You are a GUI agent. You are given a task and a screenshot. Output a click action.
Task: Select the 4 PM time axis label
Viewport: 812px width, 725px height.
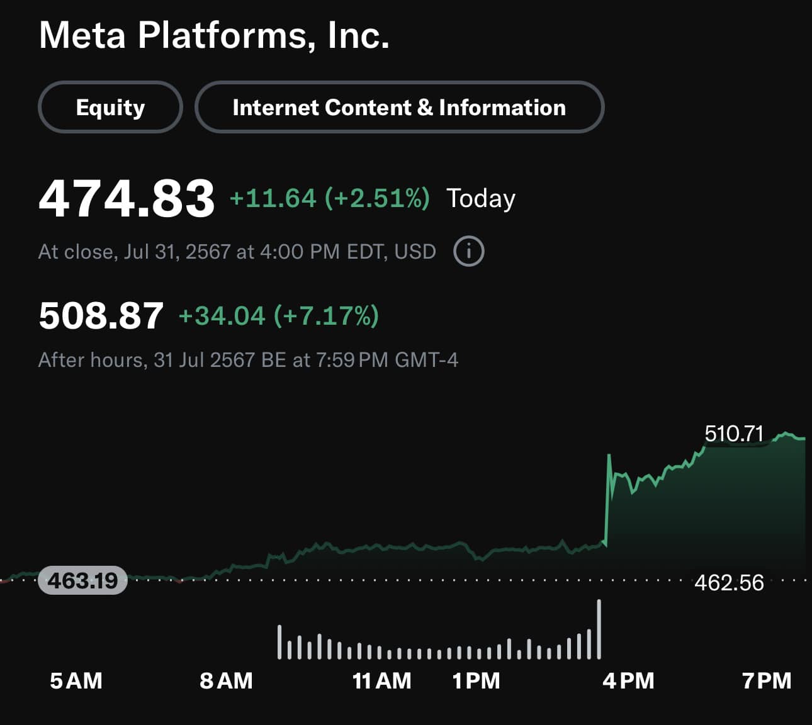tap(628, 680)
